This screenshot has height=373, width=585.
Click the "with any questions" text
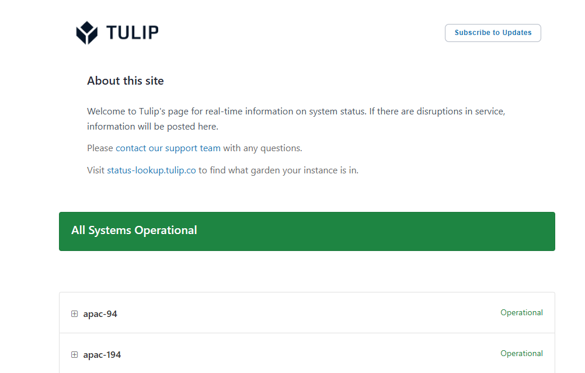click(263, 148)
